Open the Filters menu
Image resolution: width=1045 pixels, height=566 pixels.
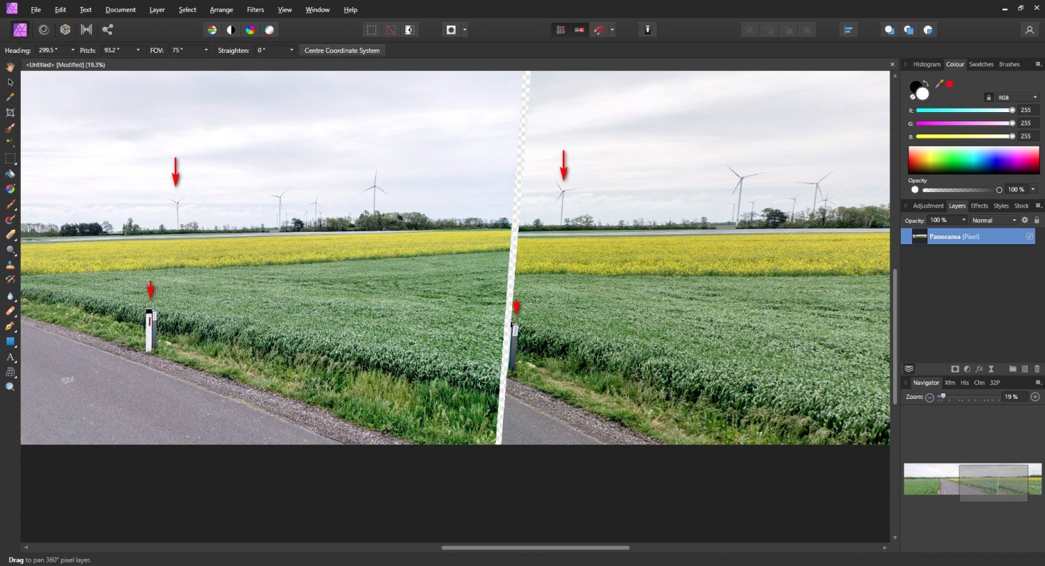tap(255, 9)
